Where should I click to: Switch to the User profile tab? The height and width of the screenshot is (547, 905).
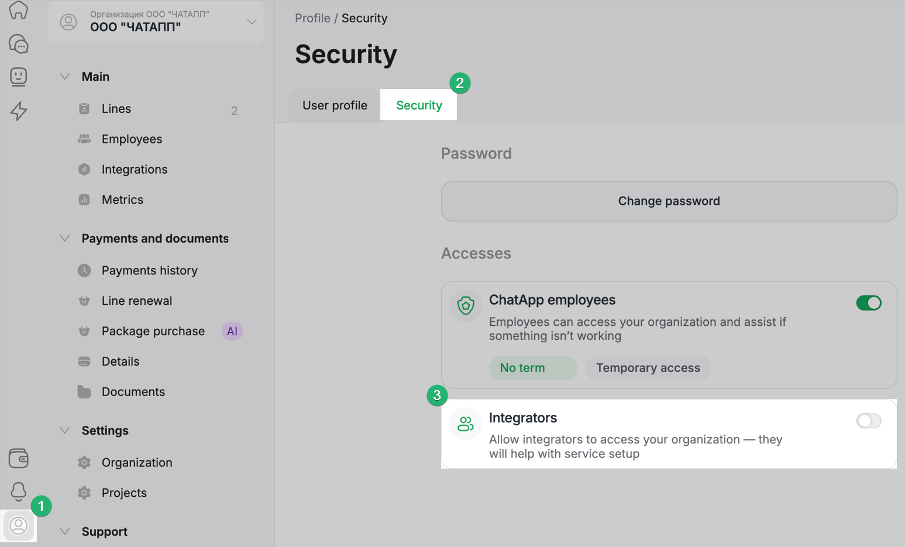(x=335, y=105)
